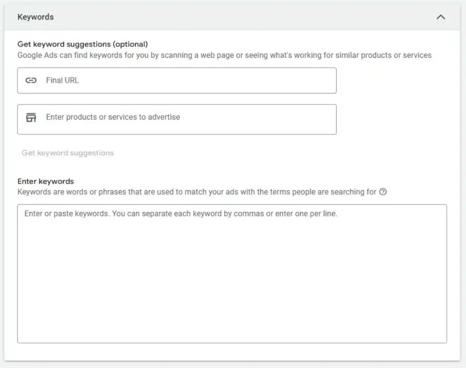
Task: Click the "Final URL" placeholder text
Action: click(62, 81)
